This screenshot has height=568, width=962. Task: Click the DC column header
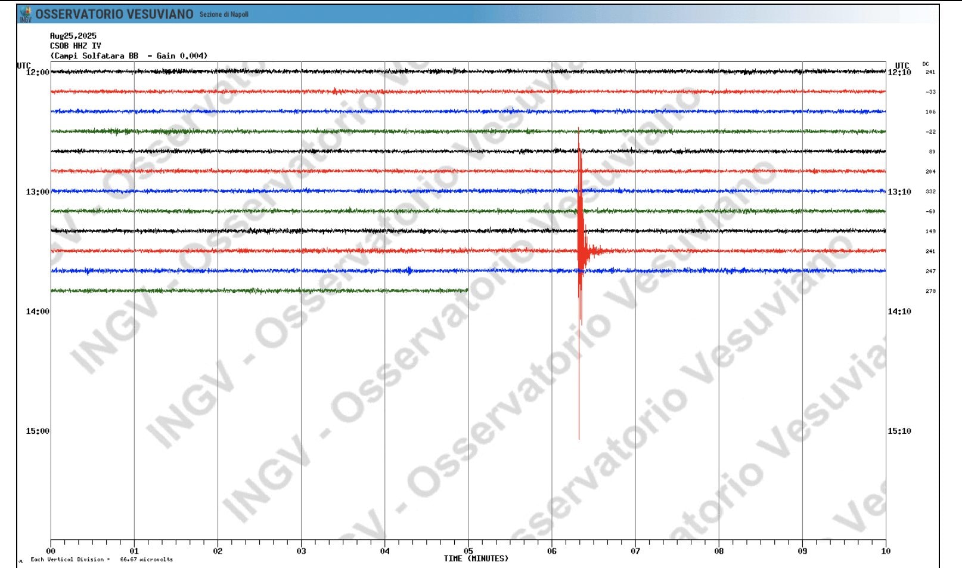[926, 63]
